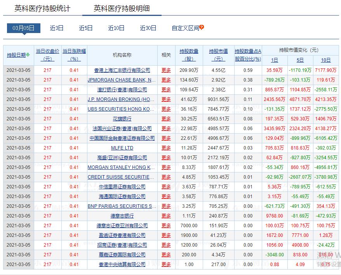Select 英科医疗持股明细 tab
341x275 pixels.
pos(122,9)
